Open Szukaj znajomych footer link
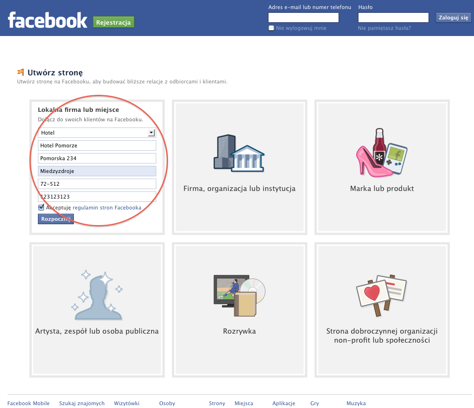 point(81,403)
